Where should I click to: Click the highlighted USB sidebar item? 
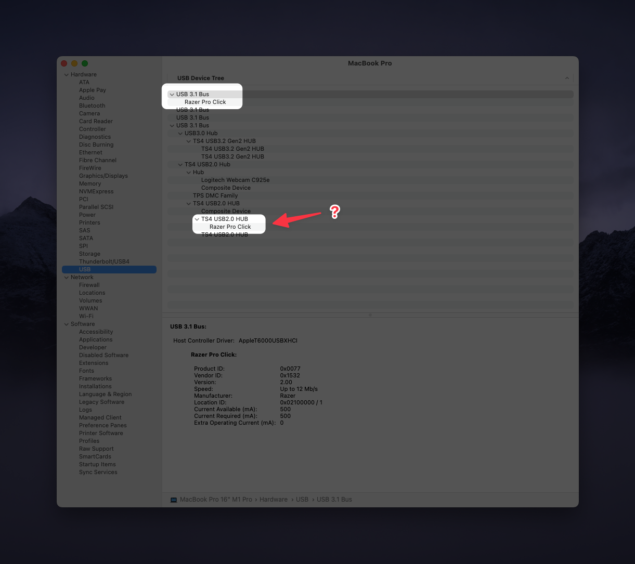[109, 270]
